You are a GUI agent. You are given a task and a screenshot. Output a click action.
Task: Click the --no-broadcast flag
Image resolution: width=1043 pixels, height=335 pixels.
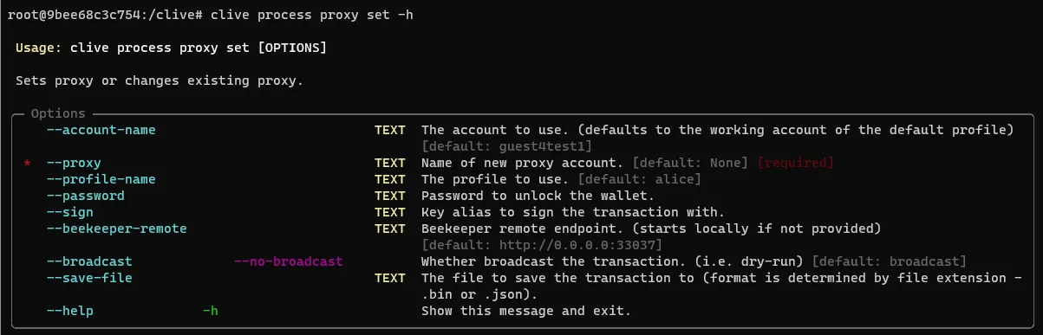click(289, 261)
